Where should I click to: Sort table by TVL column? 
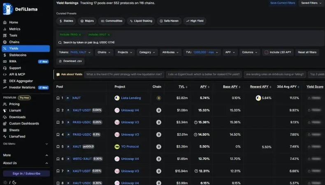183,87
